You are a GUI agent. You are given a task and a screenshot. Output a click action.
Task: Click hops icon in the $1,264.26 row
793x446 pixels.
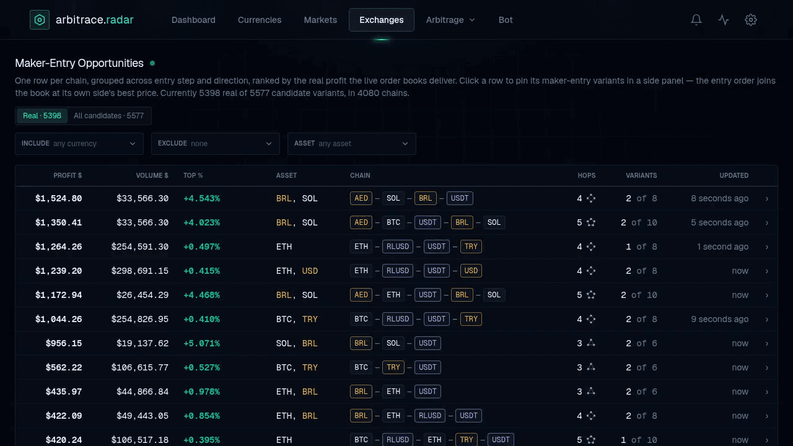coord(591,247)
